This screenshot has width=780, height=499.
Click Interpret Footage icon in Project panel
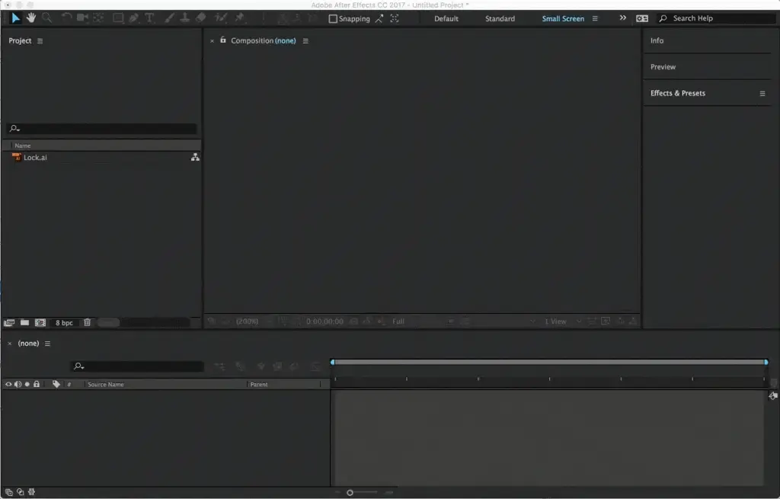pyautogui.click(x=9, y=323)
